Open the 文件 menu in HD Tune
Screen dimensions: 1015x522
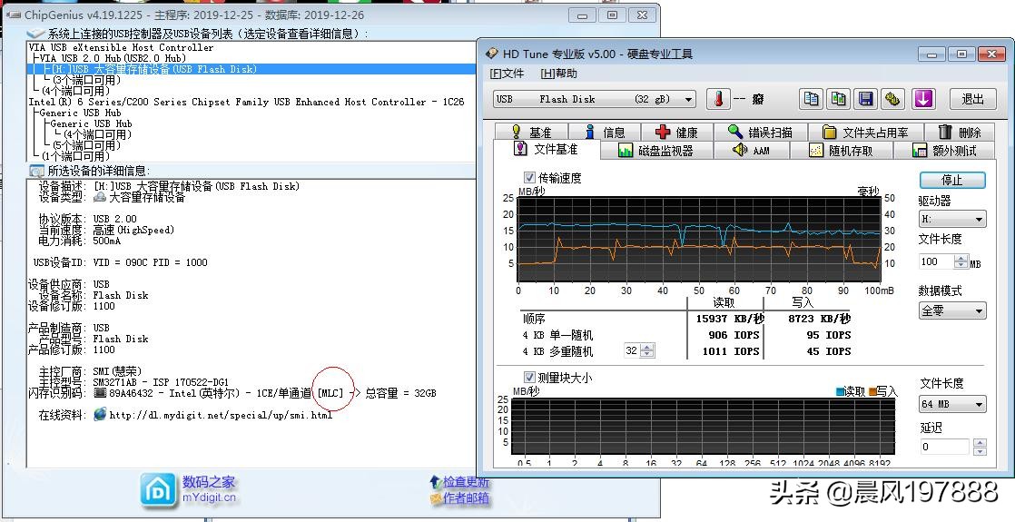(507, 74)
